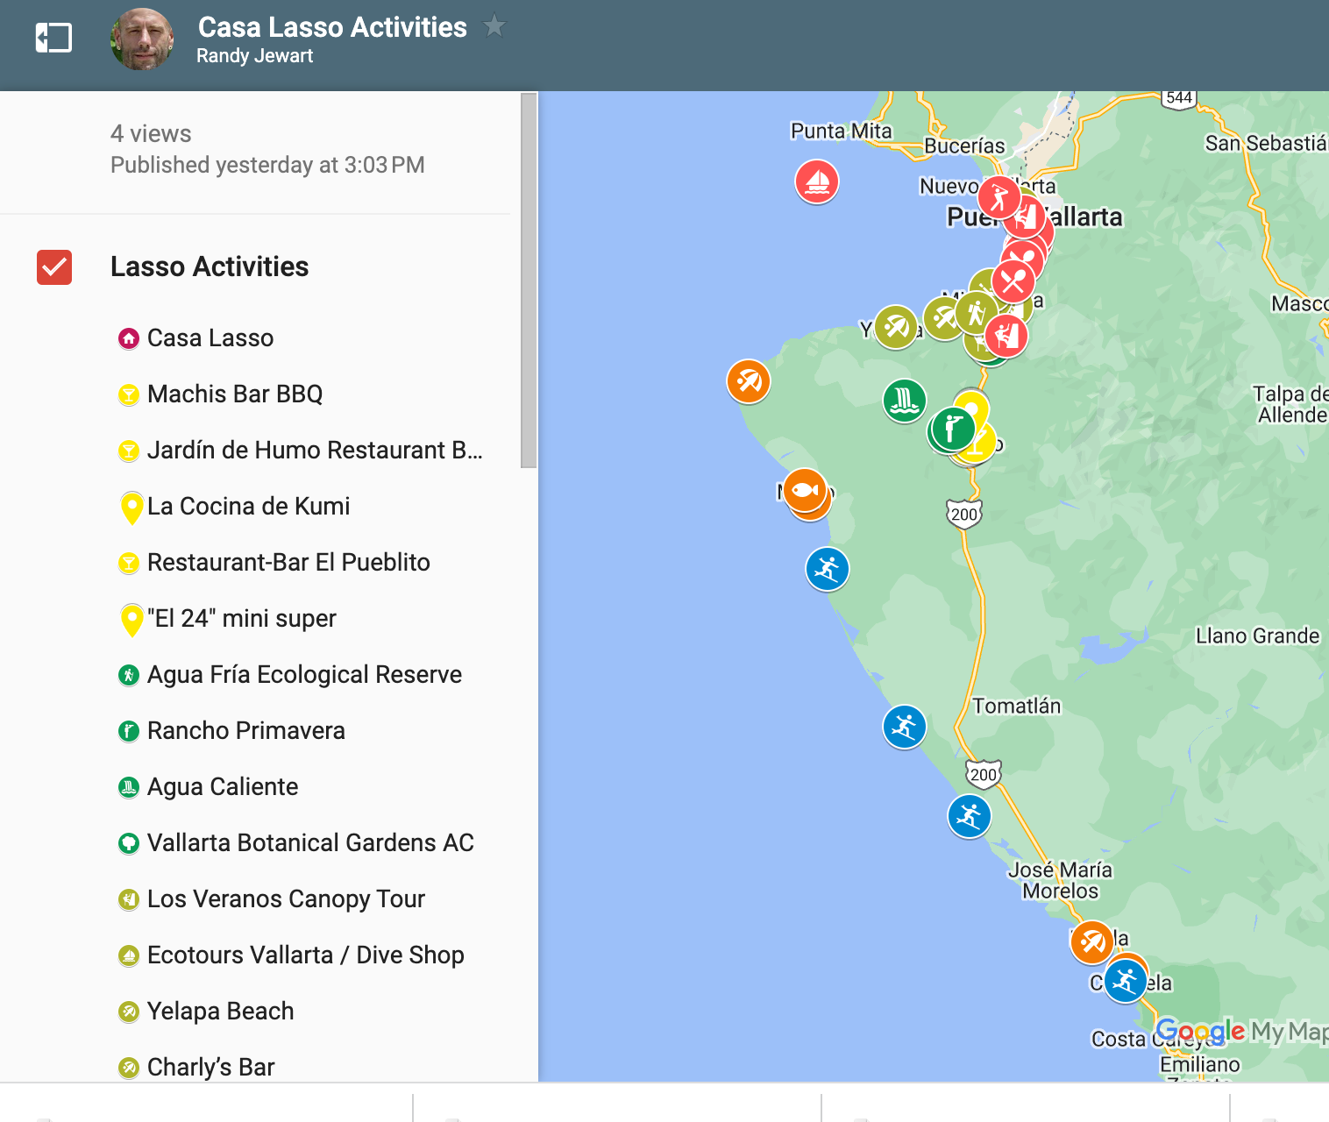Select Ecotours Vallarta / Dive Shop entry
Viewport: 1329px width, 1122px height.
306,955
